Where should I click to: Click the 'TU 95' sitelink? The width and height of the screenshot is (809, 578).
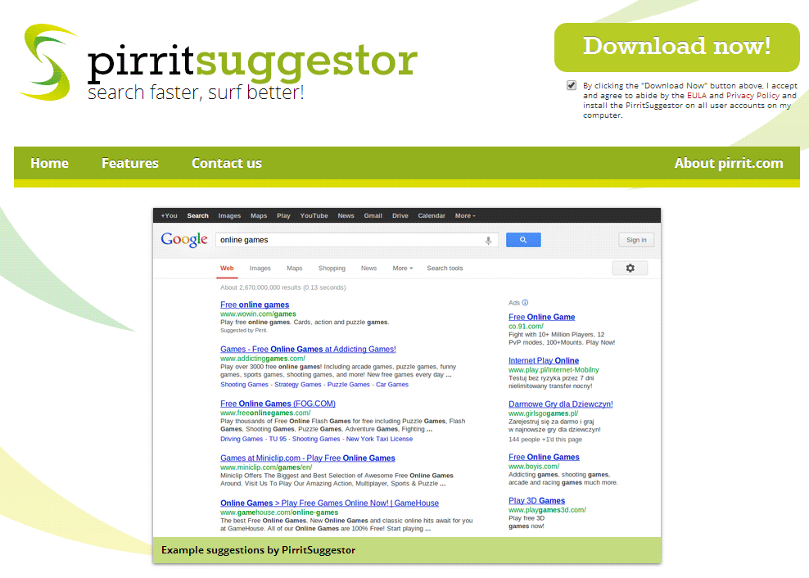point(278,439)
